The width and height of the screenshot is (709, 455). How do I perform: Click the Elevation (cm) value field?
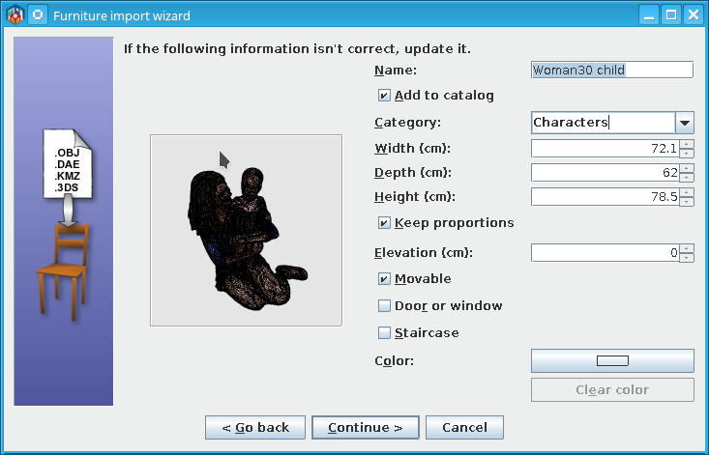(605, 253)
